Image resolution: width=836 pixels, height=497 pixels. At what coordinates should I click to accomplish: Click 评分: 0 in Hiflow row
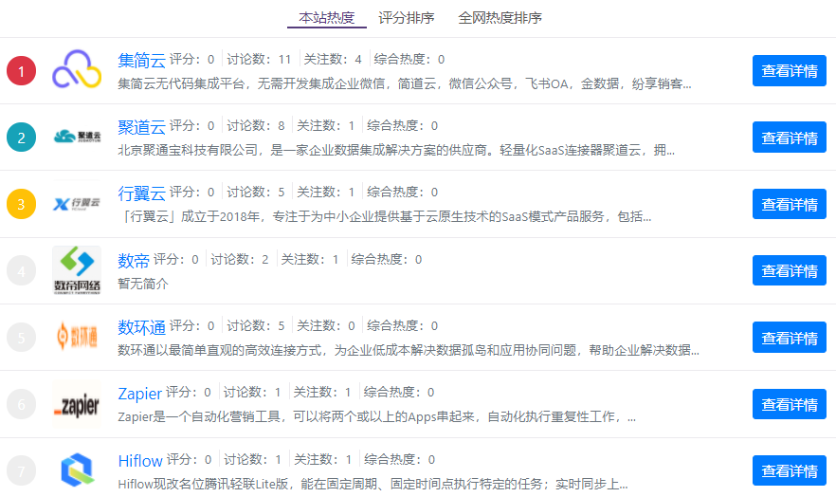(x=190, y=460)
